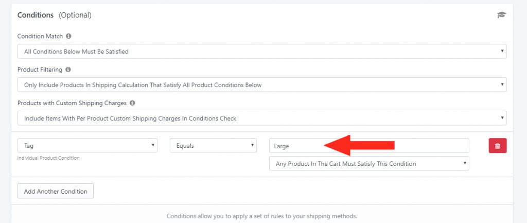The height and width of the screenshot is (223, 527).
Task: Click the Add Another Condition button
Action: point(56,191)
